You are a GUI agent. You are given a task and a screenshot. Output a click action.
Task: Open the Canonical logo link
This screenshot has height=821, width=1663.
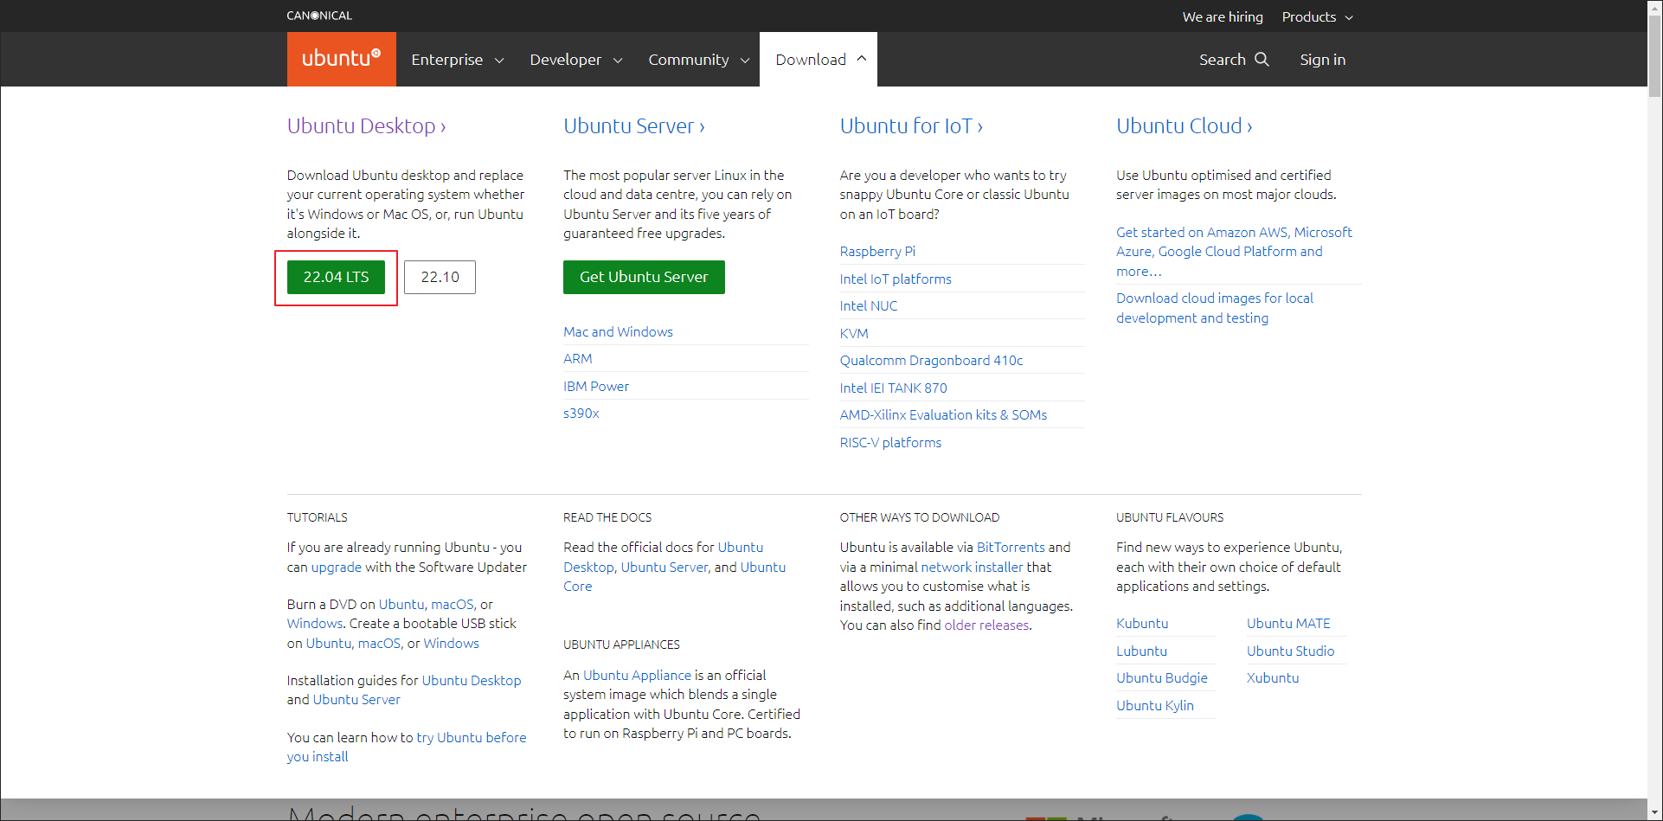coord(319,16)
